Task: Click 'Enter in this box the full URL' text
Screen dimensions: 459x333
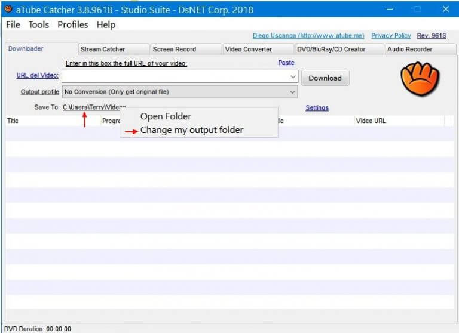Action: pyautogui.click(x=126, y=63)
